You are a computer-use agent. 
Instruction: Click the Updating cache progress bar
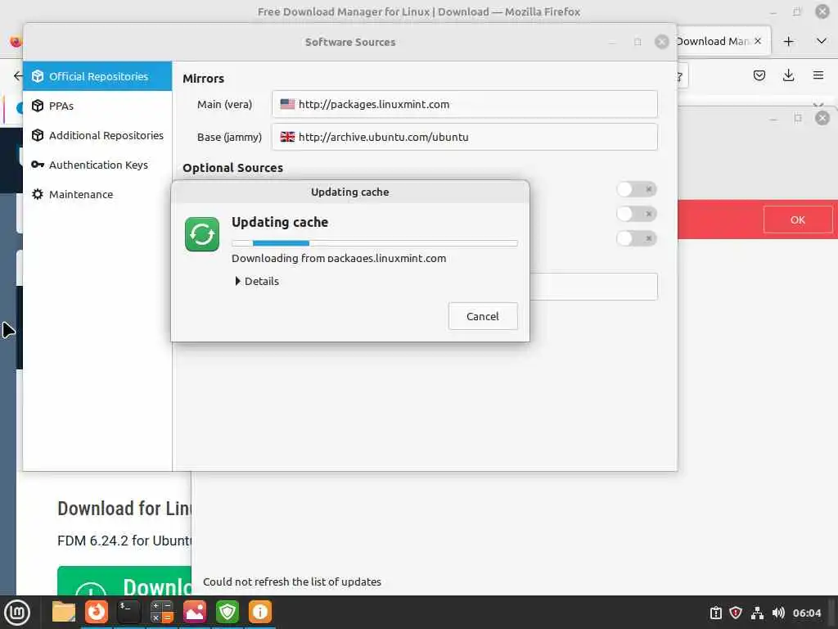click(x=375, y=243)
